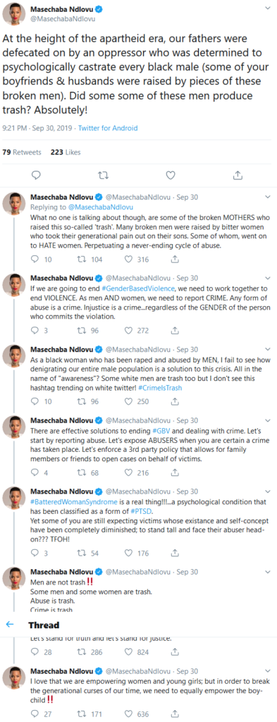Expand the caret menu on boy-child tweet
This screenshot has height=722, width=277.
pos(269,671)
